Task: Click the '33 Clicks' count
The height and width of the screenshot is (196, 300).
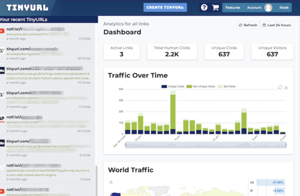Action: 84,58
